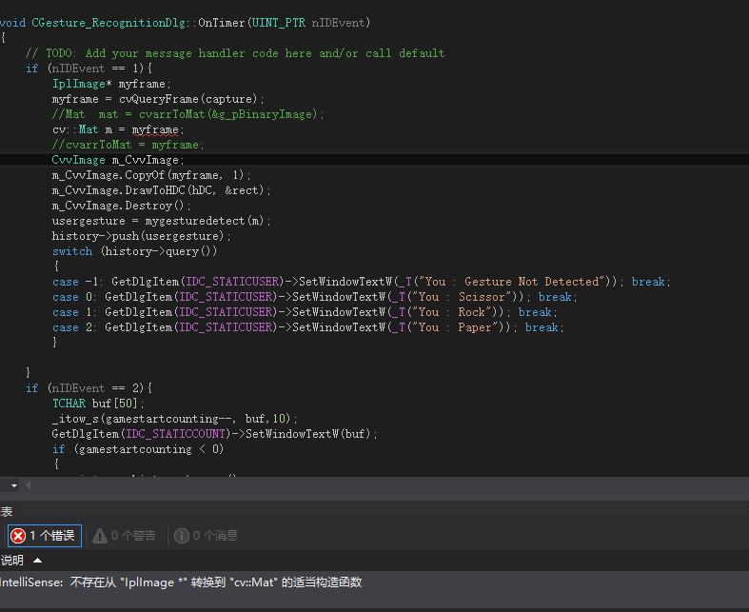Screen dimensions: 749x612
Task: Click the 'OnTimer' function name
Action: (222, 23)
